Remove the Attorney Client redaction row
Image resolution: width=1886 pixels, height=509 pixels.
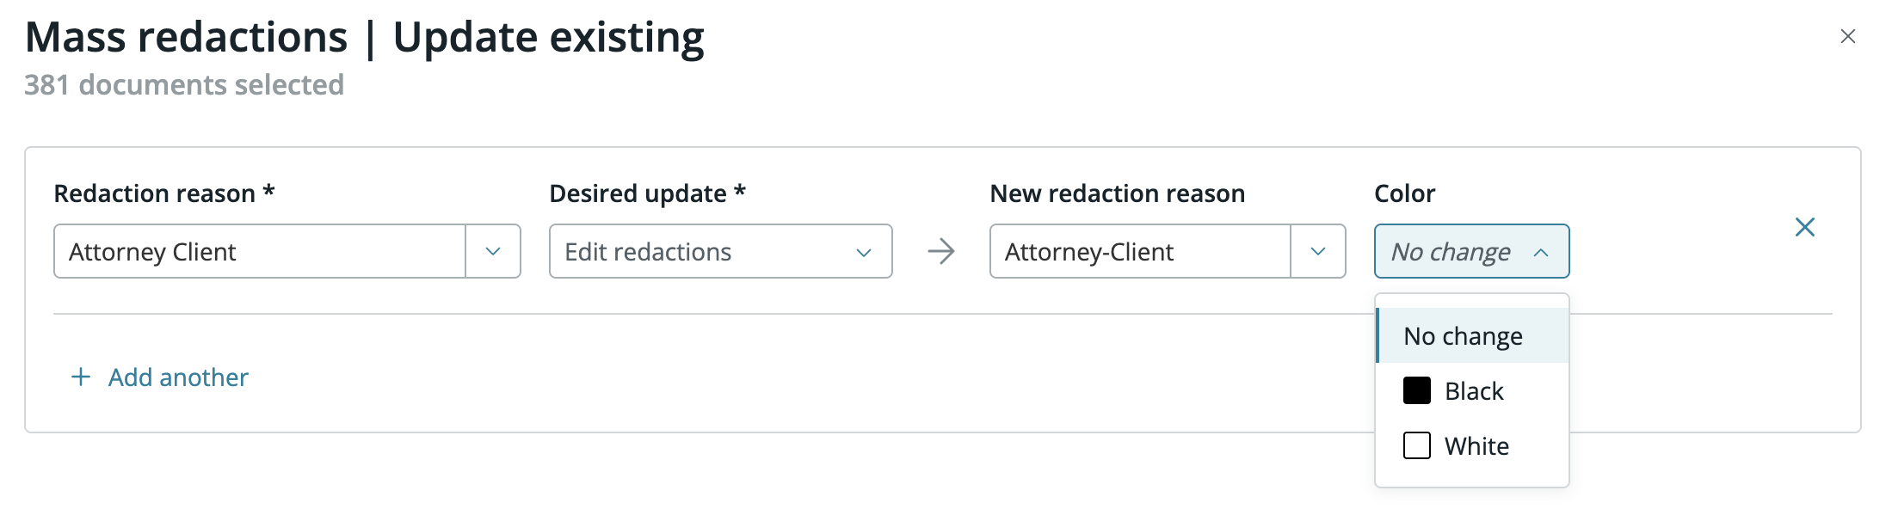click(x=1804, y=227)
